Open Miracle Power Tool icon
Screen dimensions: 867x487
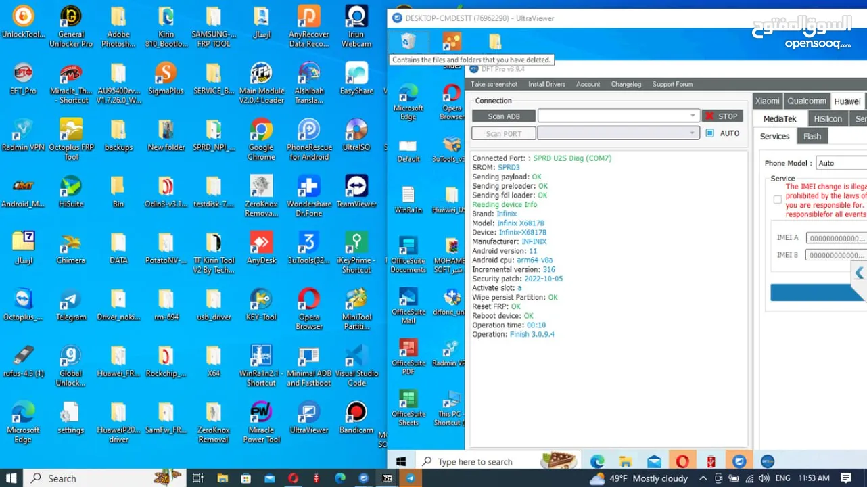[x=261, y=423]
